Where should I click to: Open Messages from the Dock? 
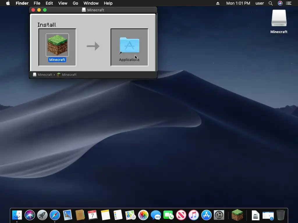pyautogui.click(x=156, y=215)
